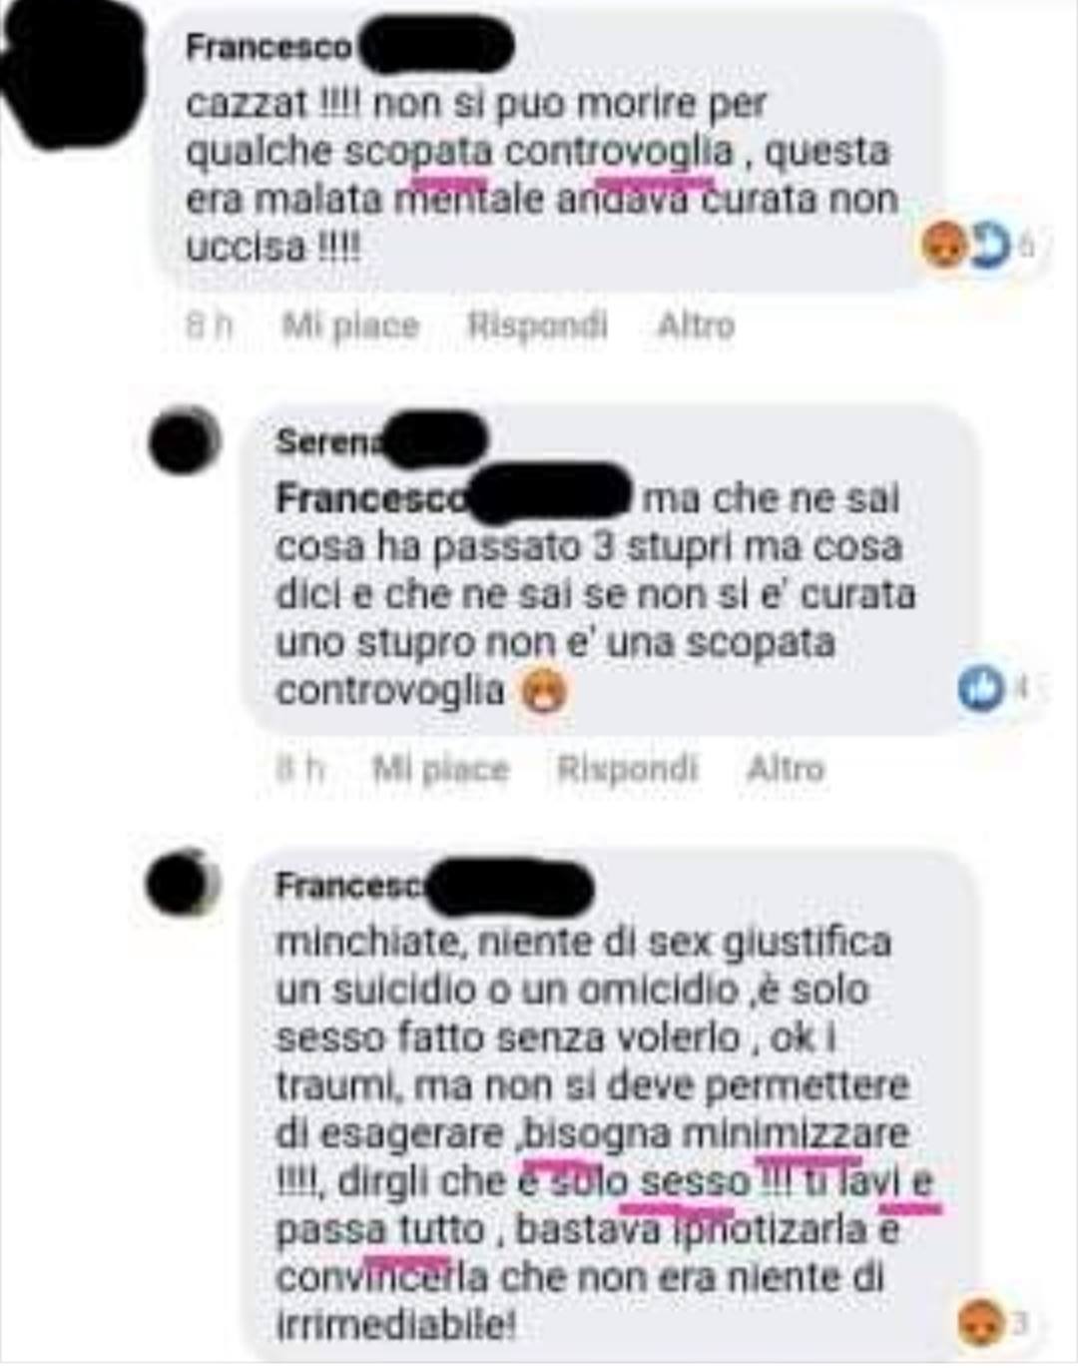Click the blue like reaction on Serena's reply

[x=980, y=688]
